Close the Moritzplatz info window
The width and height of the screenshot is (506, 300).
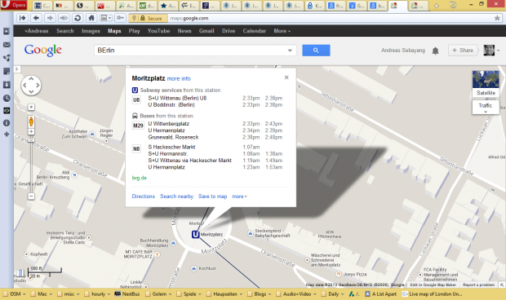[x=286, y=77]
